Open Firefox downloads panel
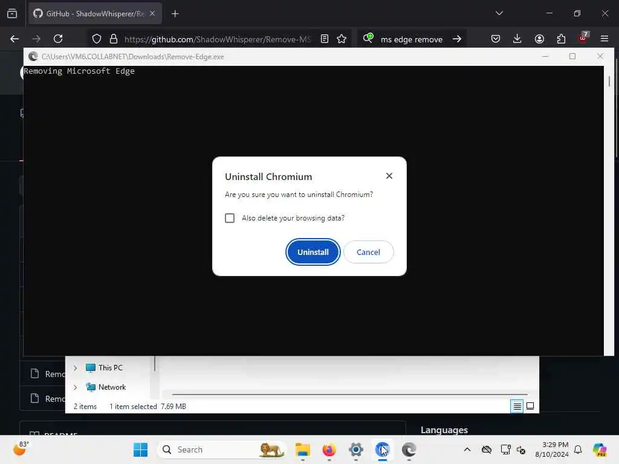 click(x=517, y=39)
